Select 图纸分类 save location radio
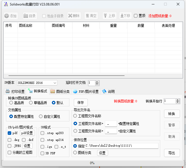The width and height of the screenshot is (186, 168). [x=75, y=153]
